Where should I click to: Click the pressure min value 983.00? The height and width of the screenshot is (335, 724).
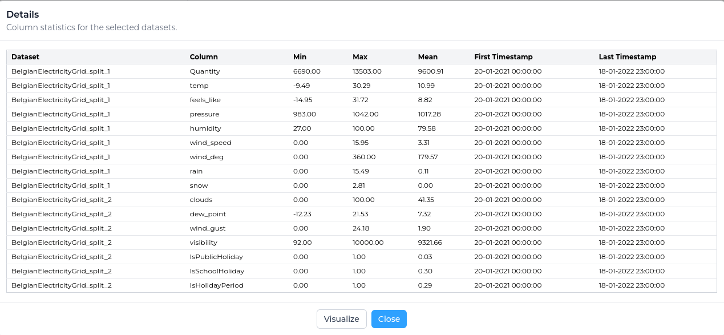coord(305,114)
